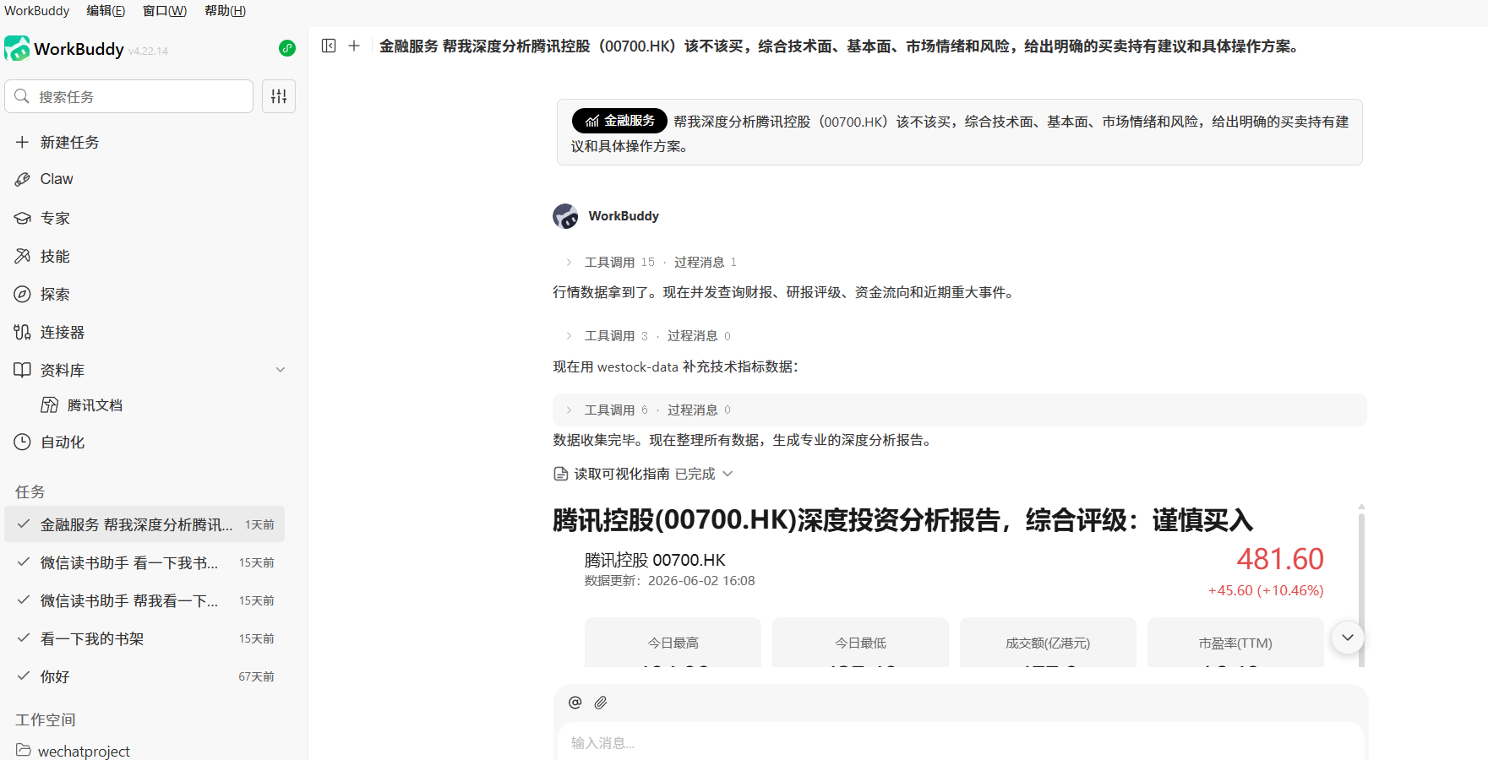Click the user prompt message bubble

pos(959,133)
